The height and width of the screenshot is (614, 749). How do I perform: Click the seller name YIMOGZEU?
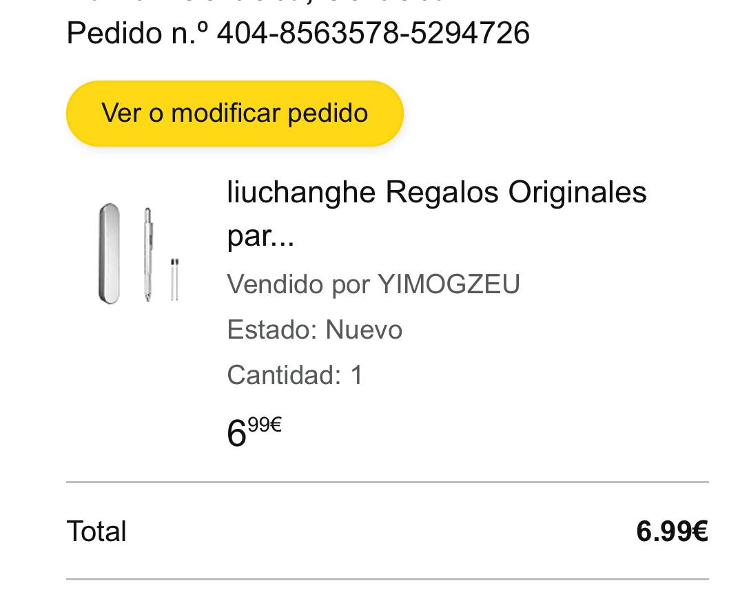click(x=449, y=284)
